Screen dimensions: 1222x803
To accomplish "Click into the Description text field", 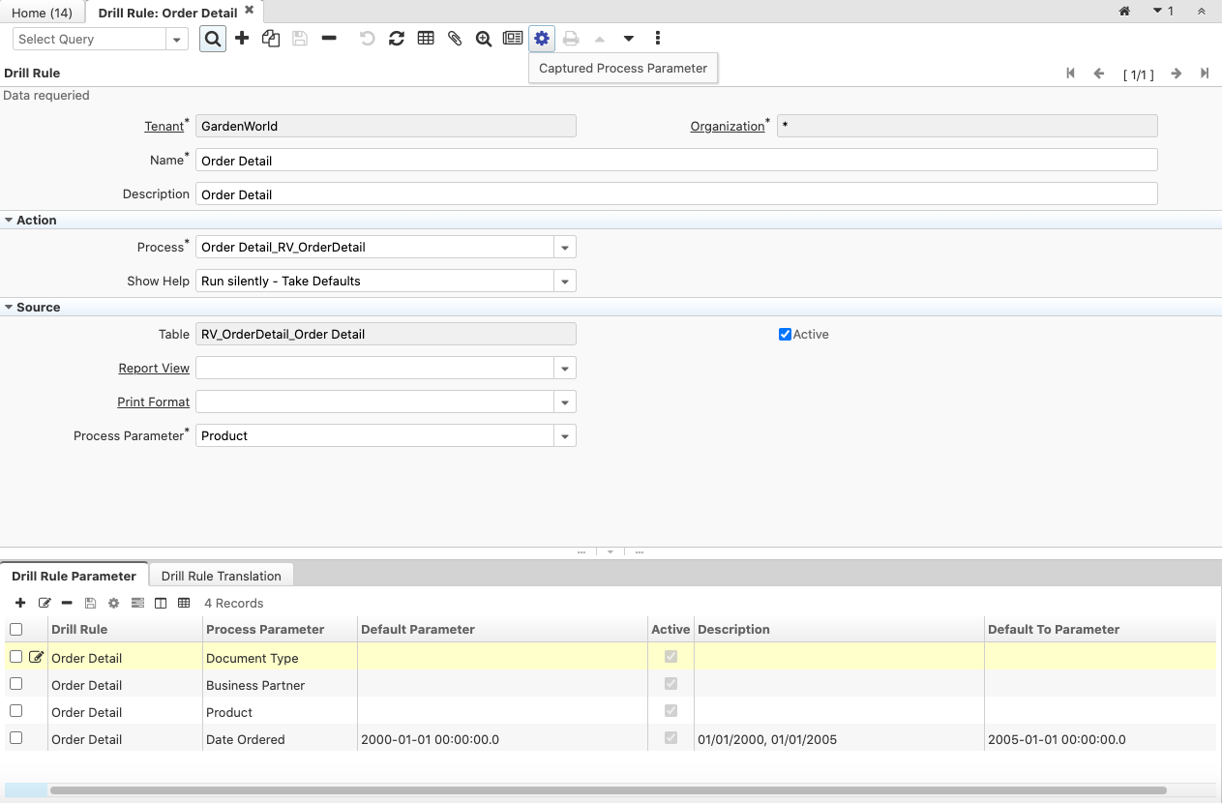I will [x=675, y=194].
